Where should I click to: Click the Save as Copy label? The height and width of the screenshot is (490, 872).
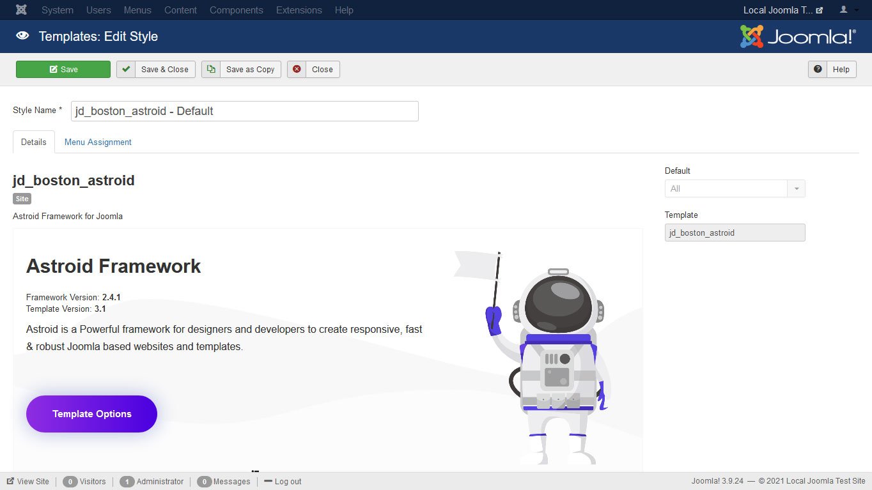(x=251, y=70)
